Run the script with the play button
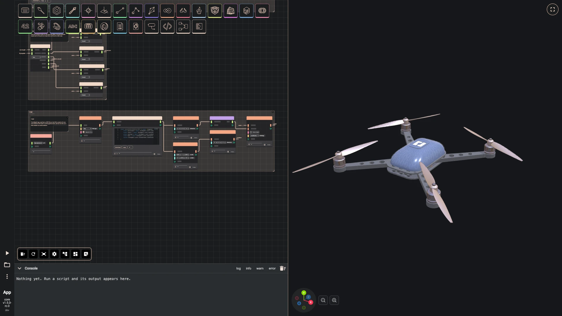Screen dimensions: 562x316 [x=7, y=253]
